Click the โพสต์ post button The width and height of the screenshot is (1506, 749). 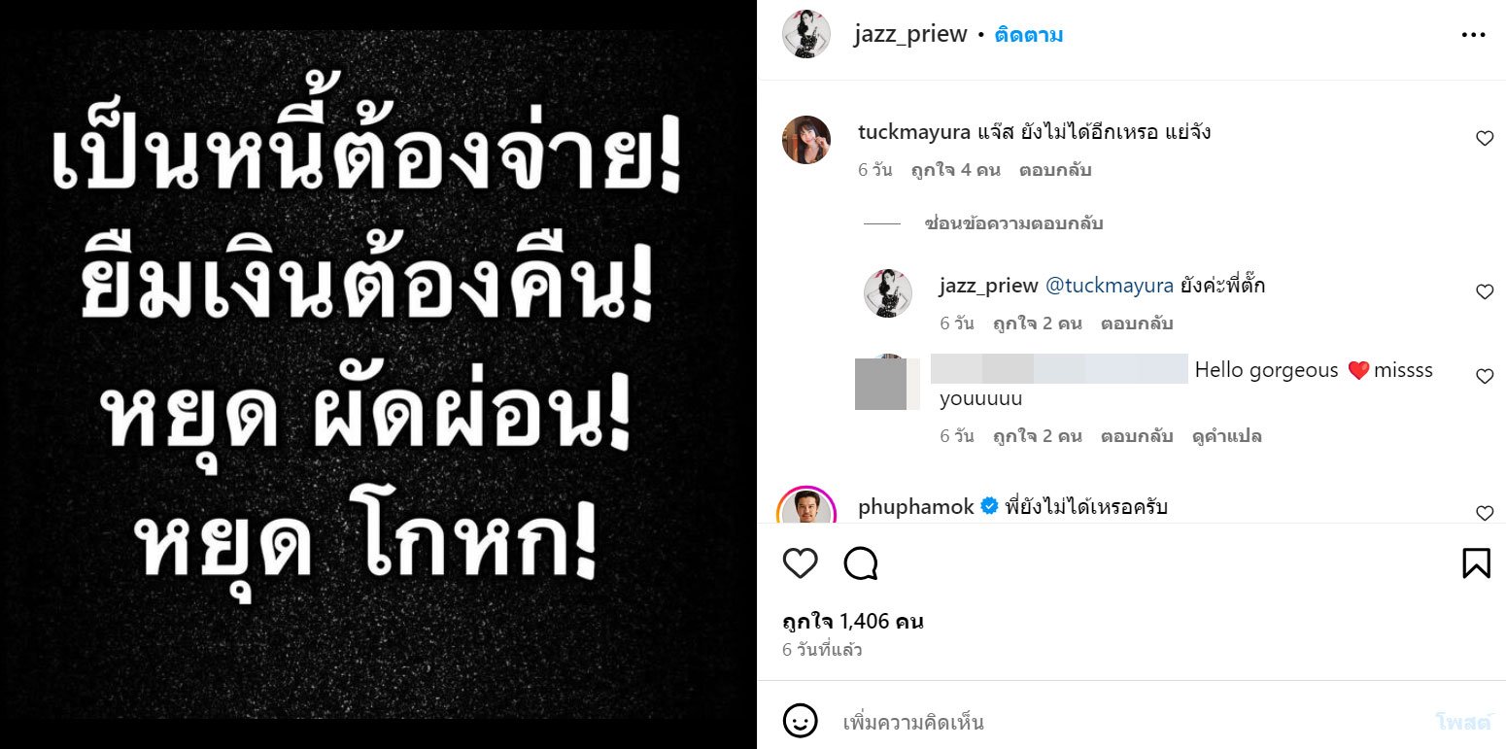click(1463, 722)
